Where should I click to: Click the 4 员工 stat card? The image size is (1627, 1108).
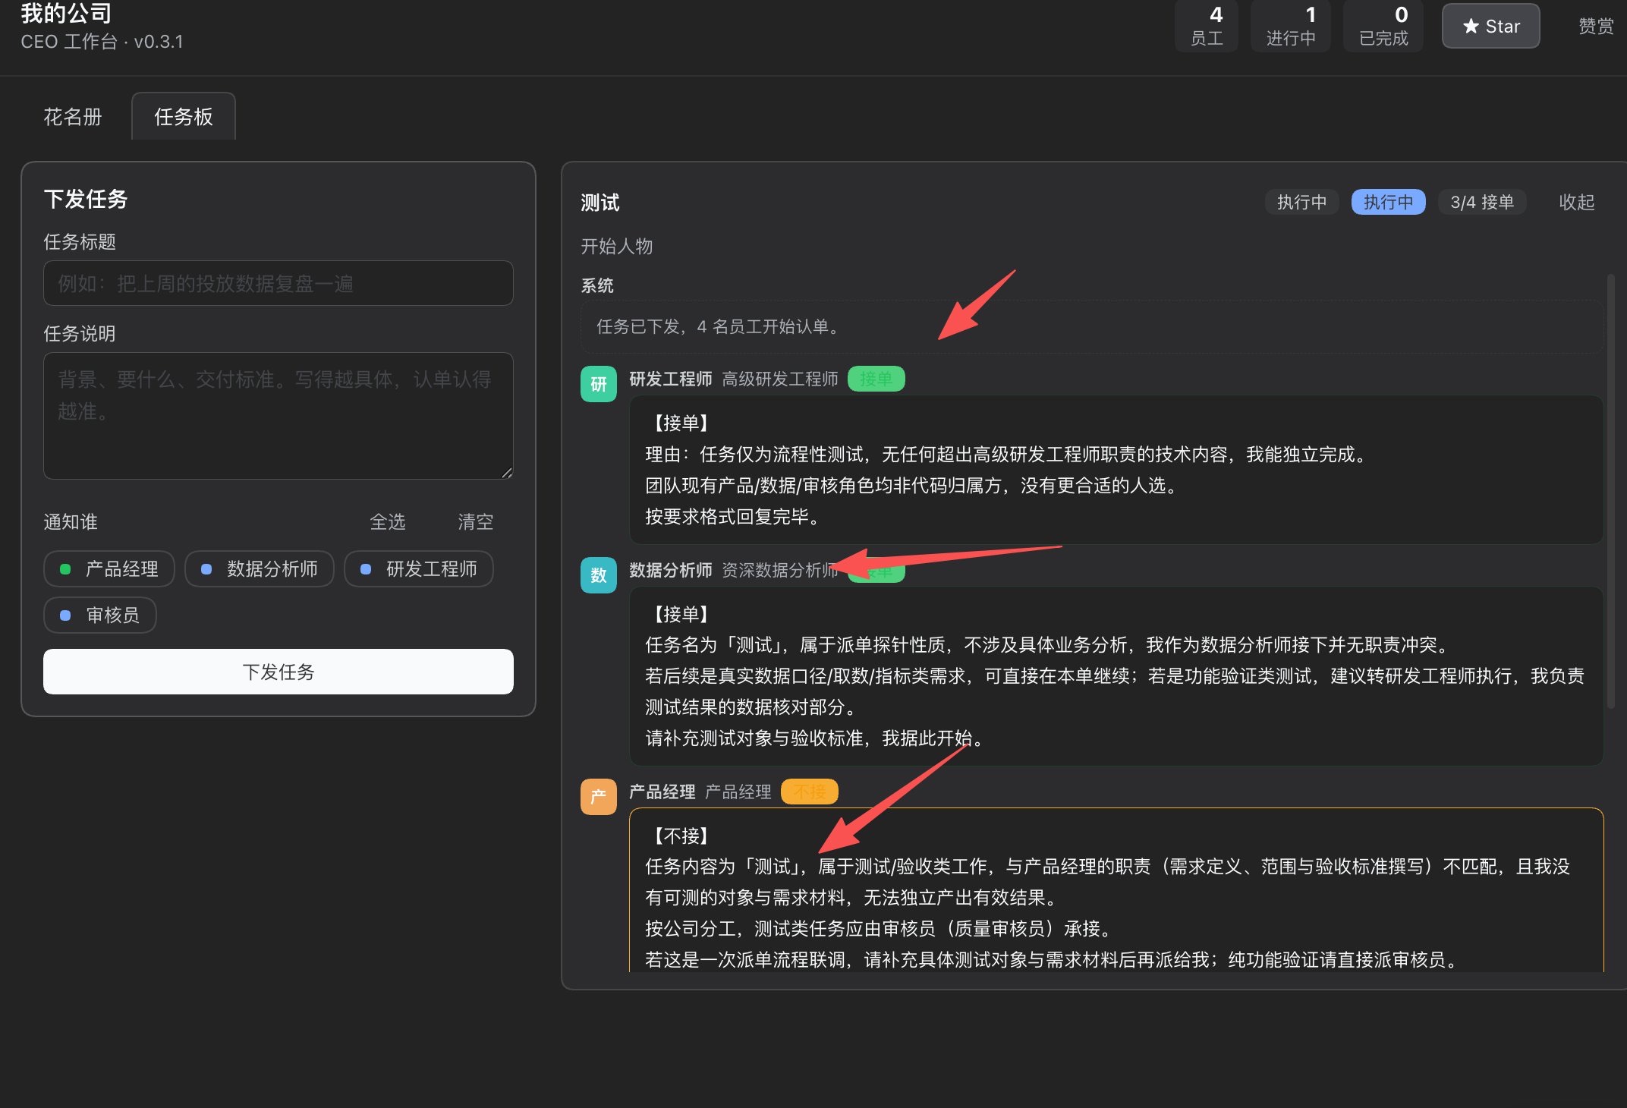click(1207, 26)
